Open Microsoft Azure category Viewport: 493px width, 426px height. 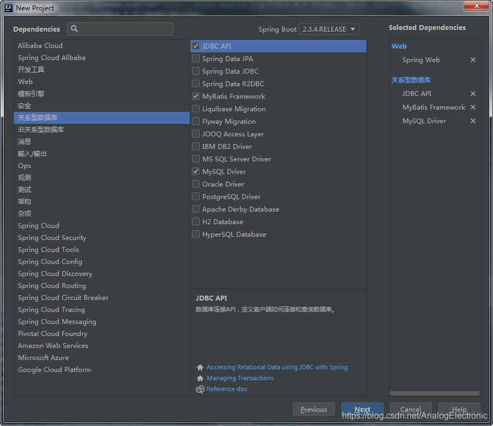[101, 357]
